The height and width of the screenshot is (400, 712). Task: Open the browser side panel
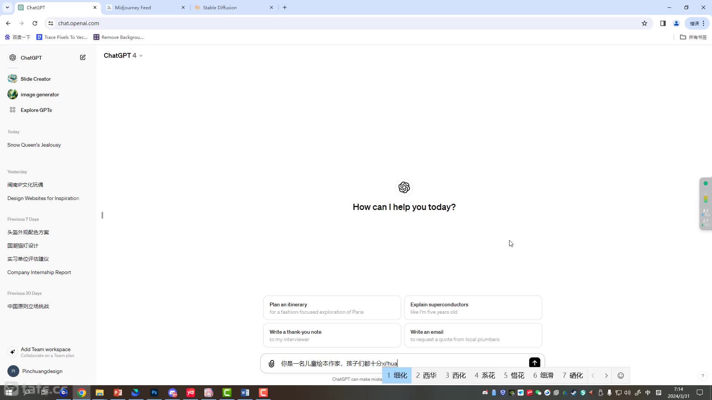tap(663, 23)
